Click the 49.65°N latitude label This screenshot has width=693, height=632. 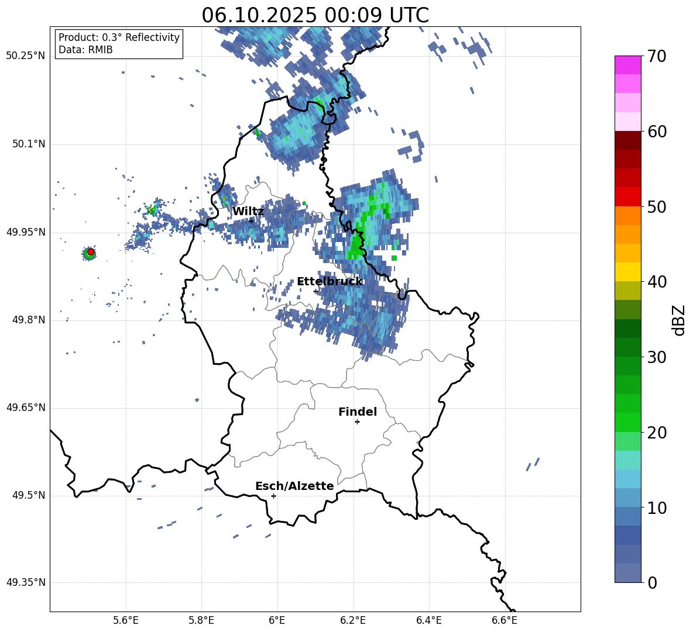click(x=26, y=407)
